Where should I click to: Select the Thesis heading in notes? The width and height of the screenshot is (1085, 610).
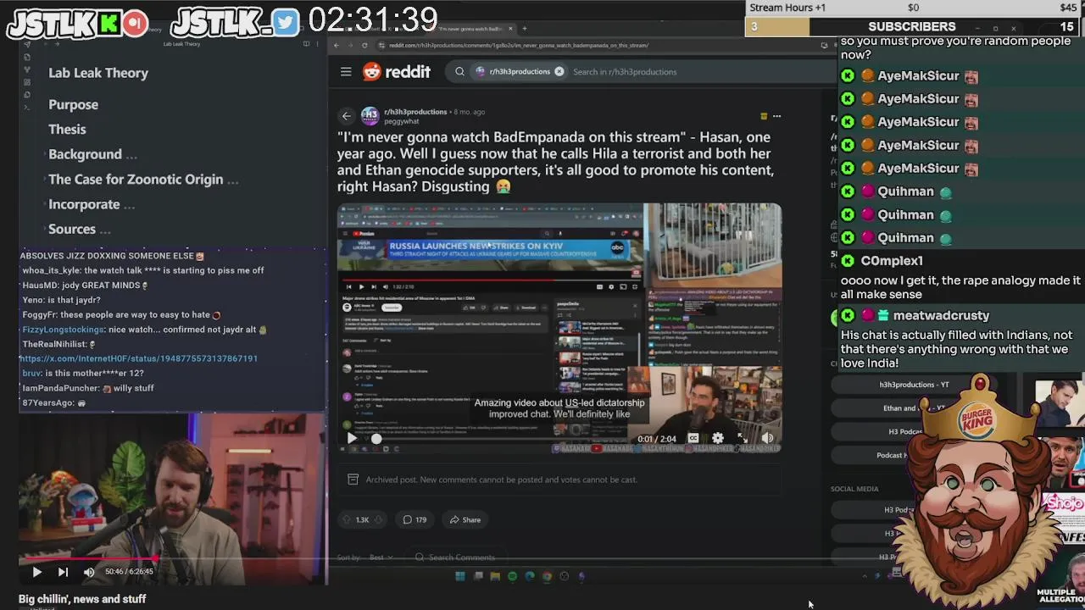tap(67, 130)
